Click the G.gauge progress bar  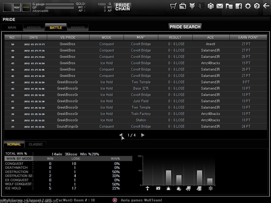(x=60, y=4)
